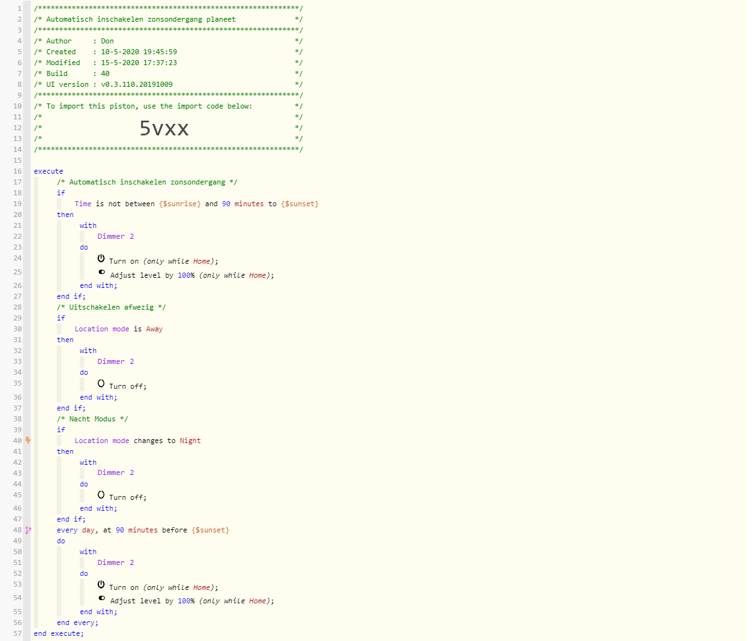Screen dimensions: 752x641
Task: Select the comment 'Automatisch inschakelen zonsondergang' on line 17
Action: coord(147,182)
